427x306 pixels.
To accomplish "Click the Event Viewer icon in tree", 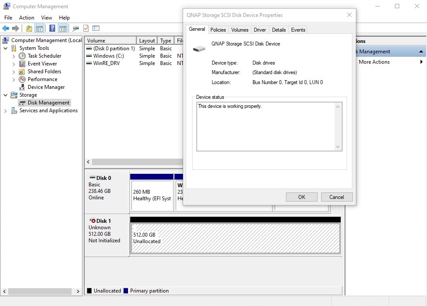I will pos(22,64).
